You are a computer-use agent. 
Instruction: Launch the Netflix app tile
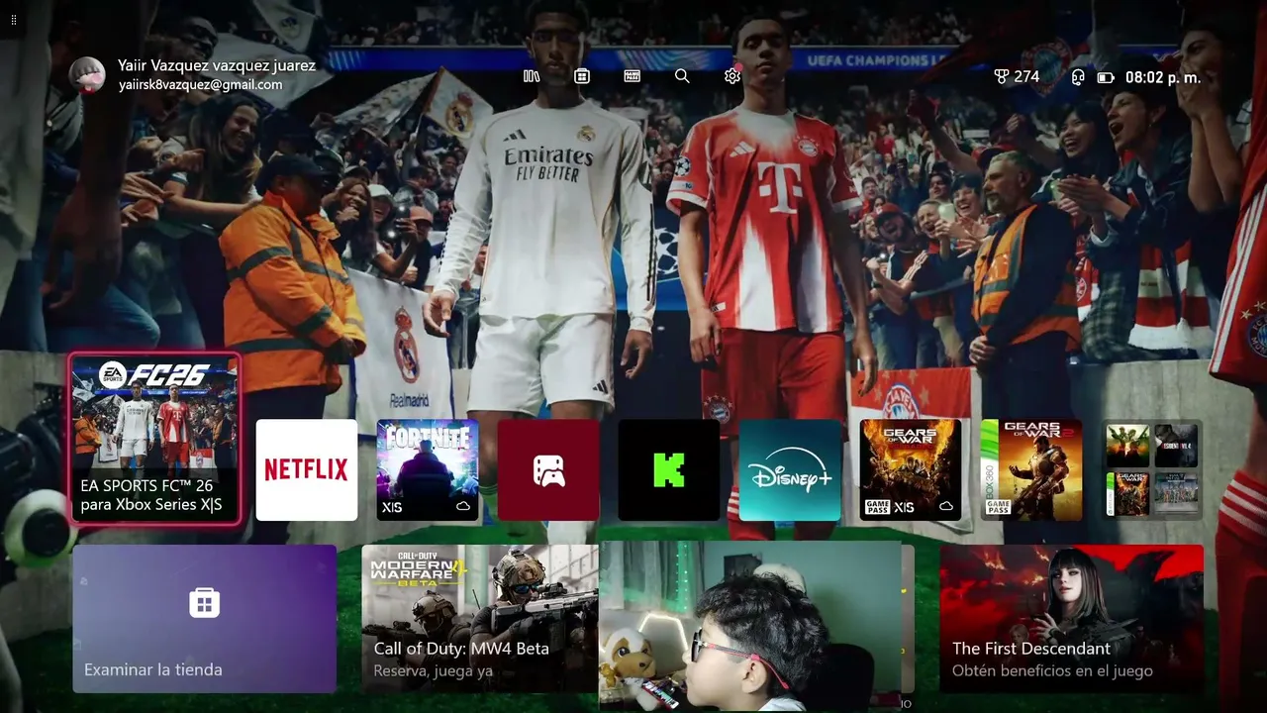coord(307,469)
